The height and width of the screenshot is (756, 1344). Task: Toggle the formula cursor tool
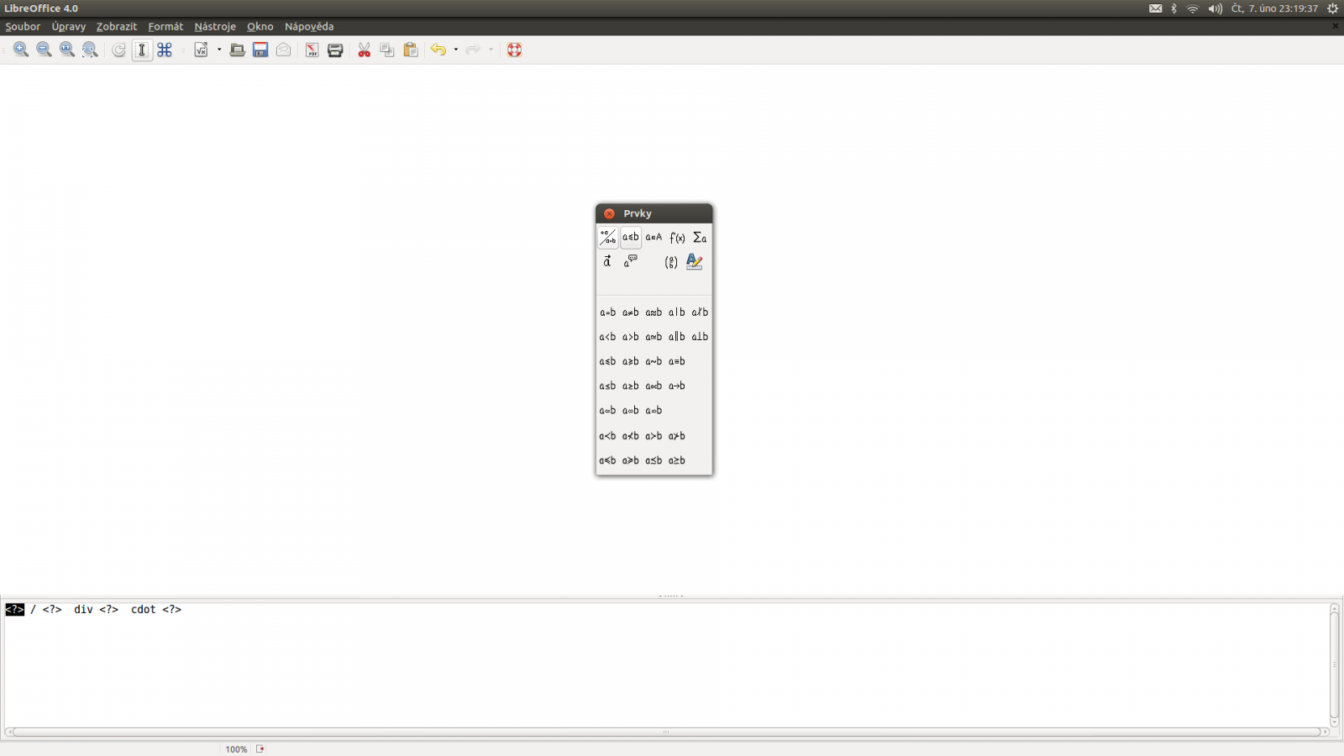tap(141, 50)
